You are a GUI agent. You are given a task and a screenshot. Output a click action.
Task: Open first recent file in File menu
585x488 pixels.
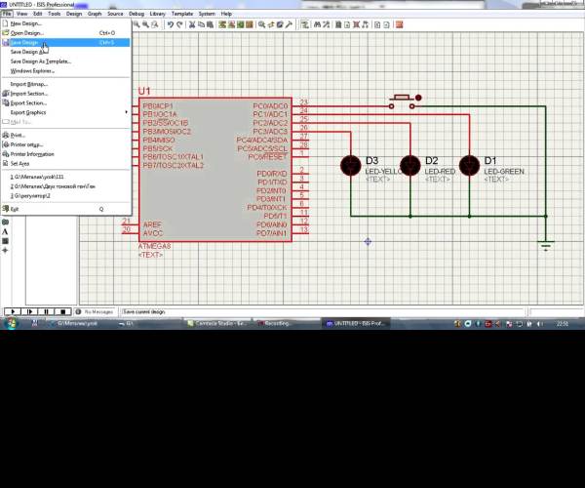tap(65, 177)
